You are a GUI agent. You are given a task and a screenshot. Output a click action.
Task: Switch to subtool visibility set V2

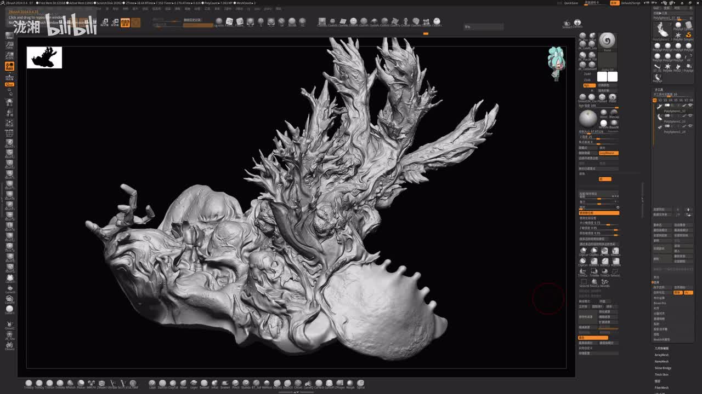[x=660, y=100]
